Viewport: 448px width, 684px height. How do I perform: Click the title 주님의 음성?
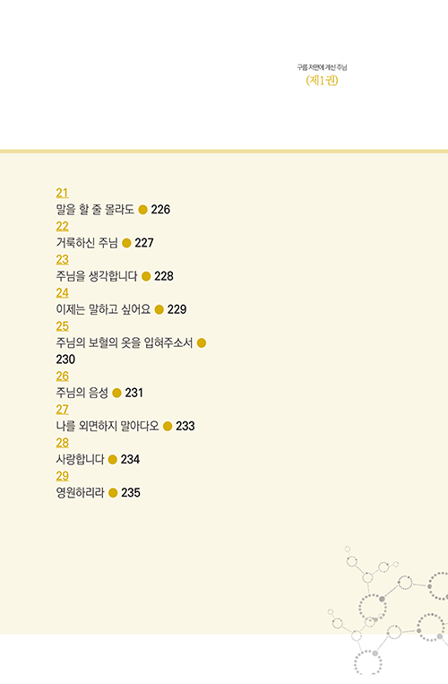[82, 393]
